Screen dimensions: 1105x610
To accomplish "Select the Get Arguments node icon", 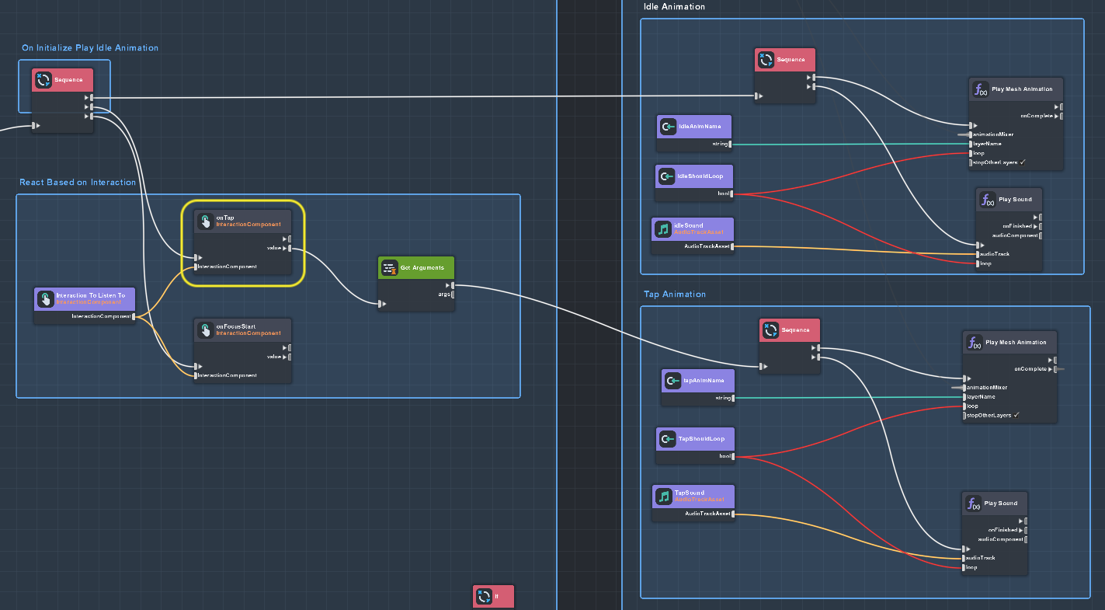I will point(390,268).
